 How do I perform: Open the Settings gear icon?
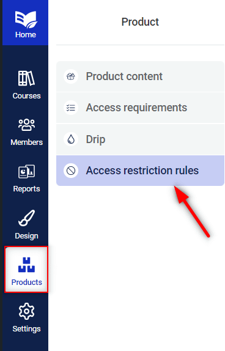(x=26, y=311)
